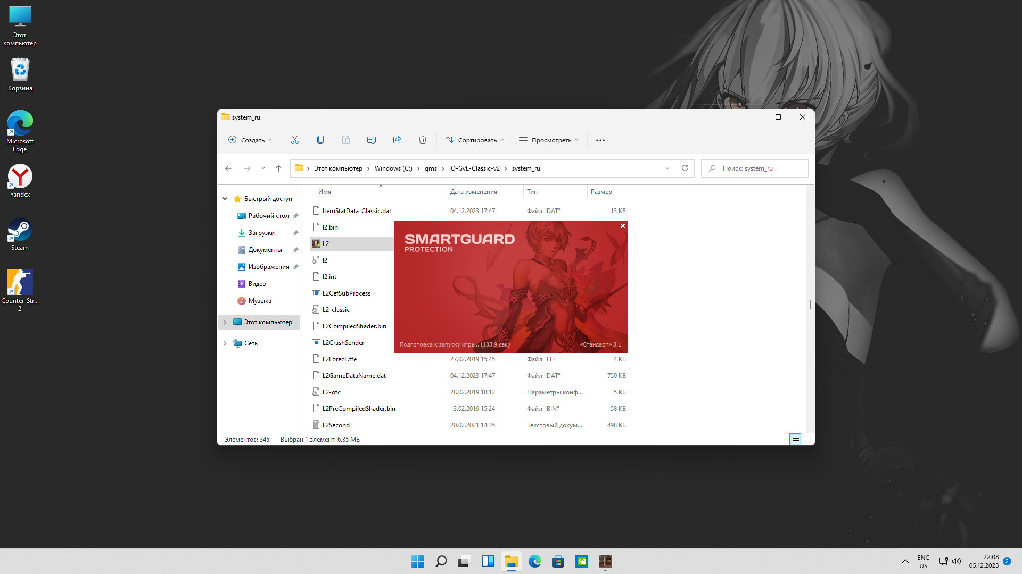Screen dimensions: 1022x574
Task: Click Этот компьютер in breadcrumb path
Action: point(338,168)
